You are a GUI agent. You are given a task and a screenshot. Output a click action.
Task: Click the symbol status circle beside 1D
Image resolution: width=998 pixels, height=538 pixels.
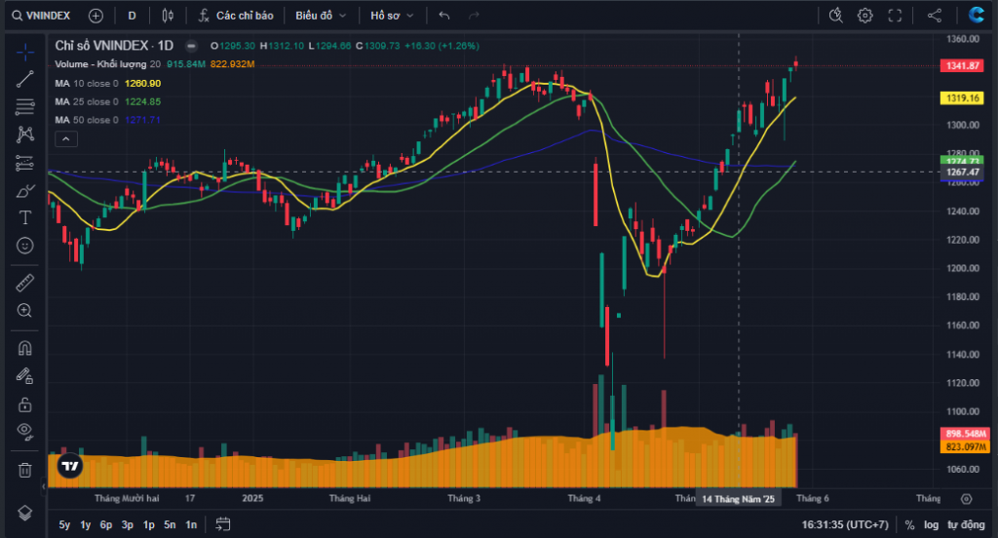click(x=191, y=46)
